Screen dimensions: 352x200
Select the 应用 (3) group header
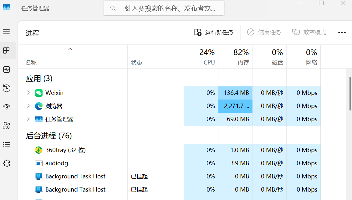point(39,79)
